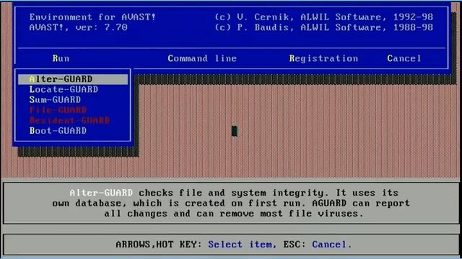
Task: Choose the disabled Resident-GUARD entry
Action: (x=69, y=120)
